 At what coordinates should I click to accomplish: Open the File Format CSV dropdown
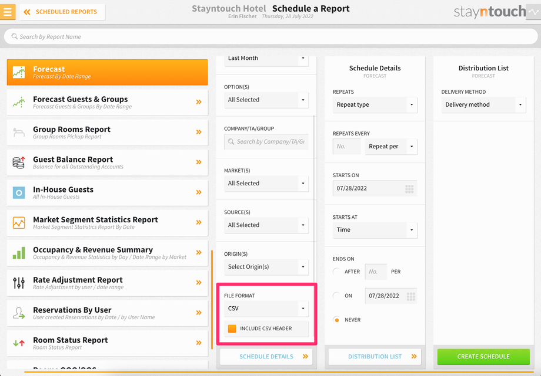coord(266,309)
